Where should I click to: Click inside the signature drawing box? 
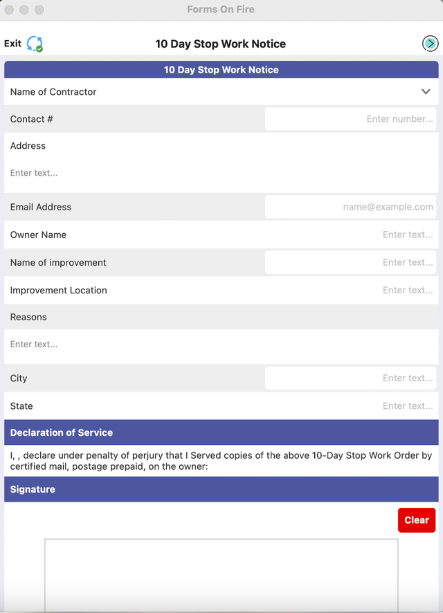click(x=221, y=576)
